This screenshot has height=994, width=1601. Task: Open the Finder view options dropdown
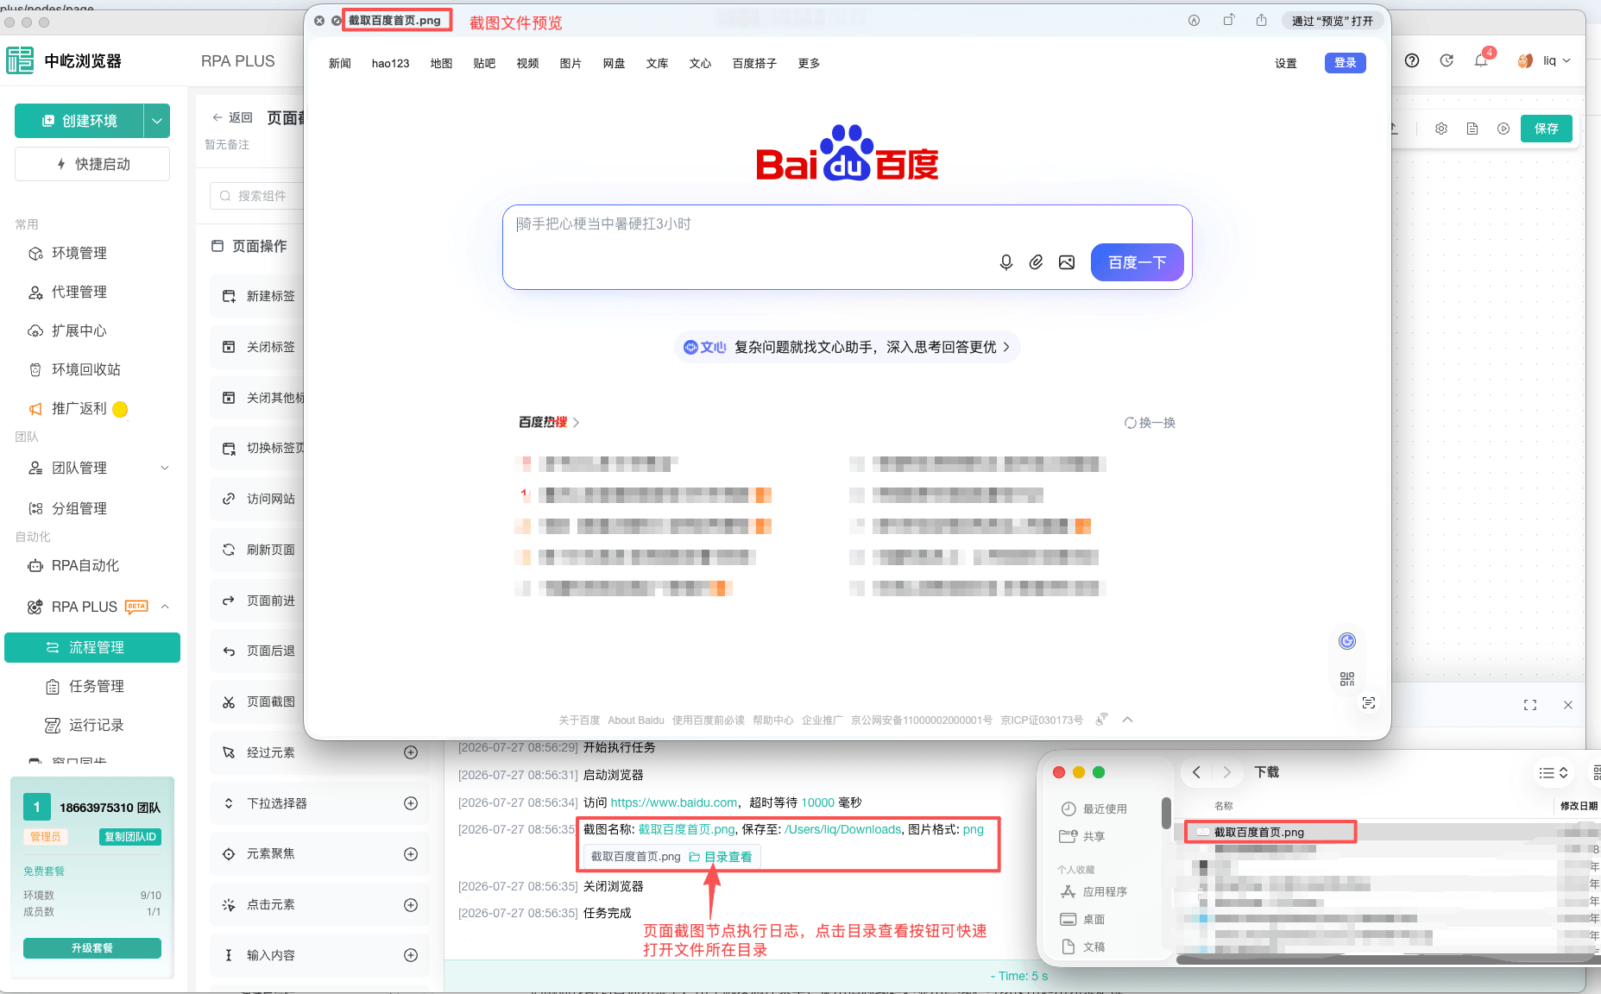tap(1554, 772)
